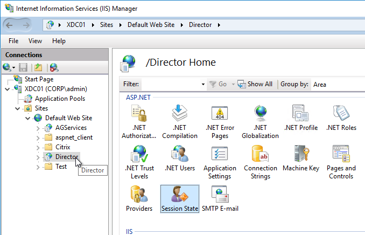Click the /Director Home page title

tap(181, 63)
